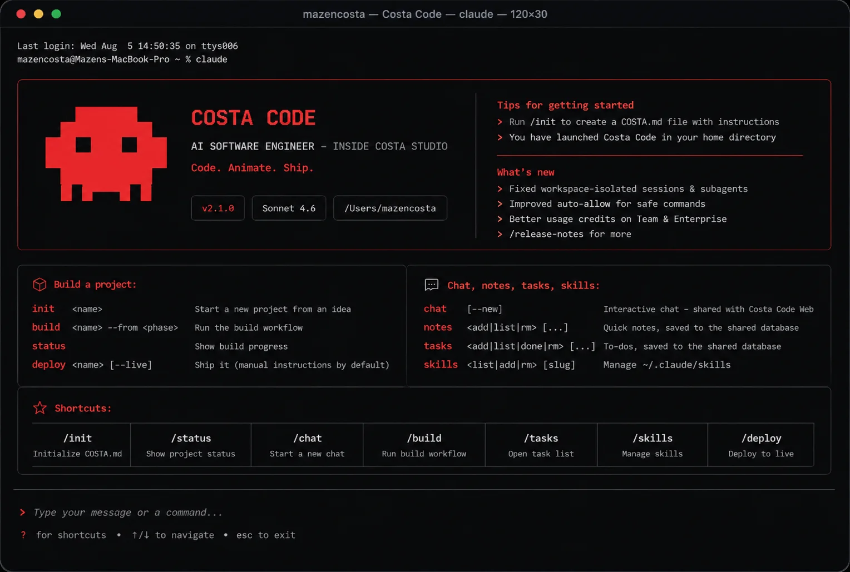Click the 'What's new' heading
The image size is (850, 572).
point(526,172)
